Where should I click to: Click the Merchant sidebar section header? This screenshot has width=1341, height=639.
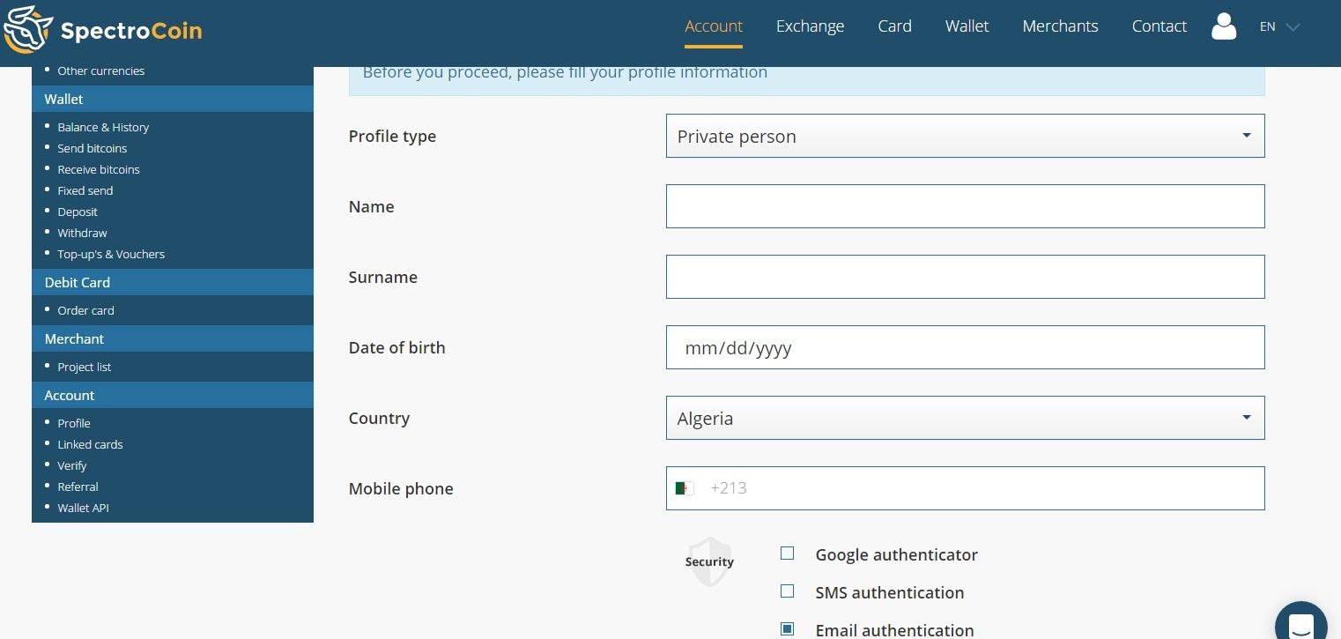(x=173, y=338)
